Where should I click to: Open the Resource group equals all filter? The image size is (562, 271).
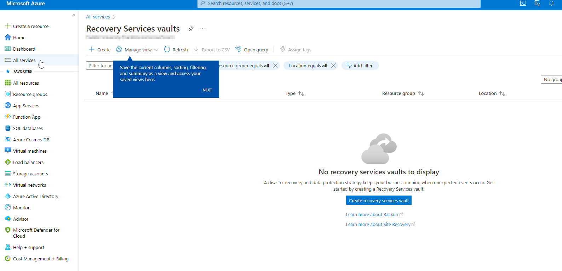point(244,66)
